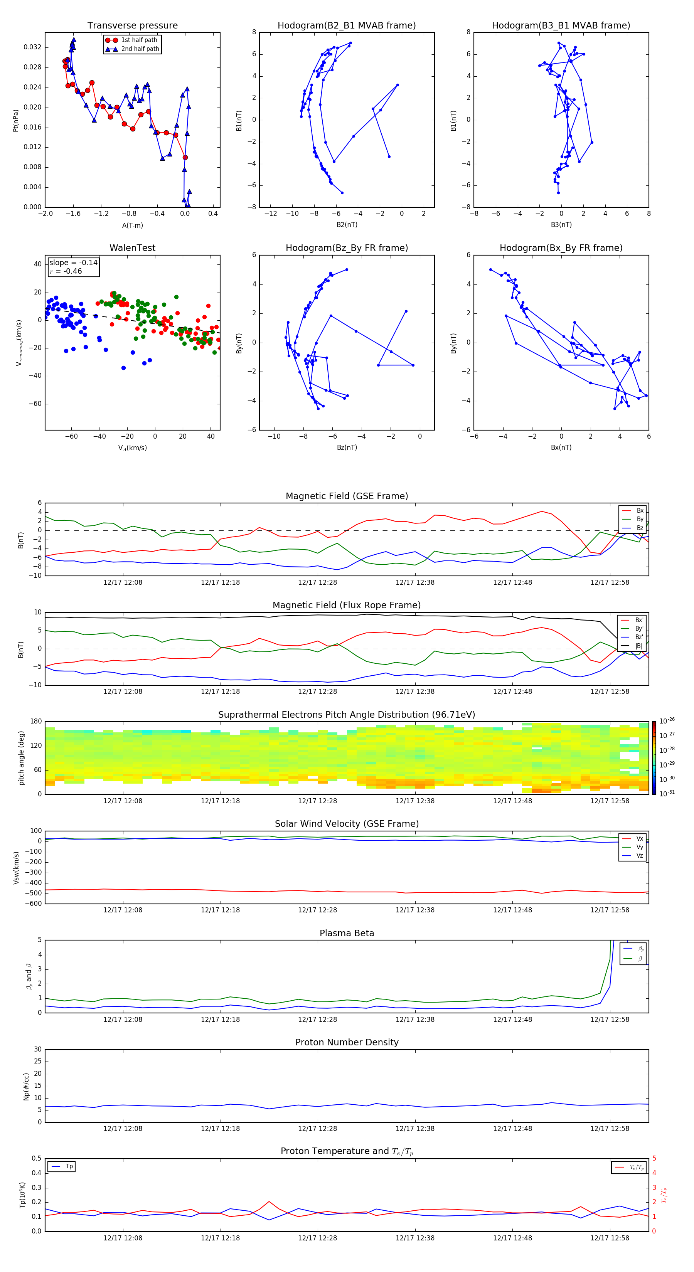The width and height of the screenshot is (694, 1272).
Task: Click the "Pt(nPa)" y-axis label
Action: [15, 121]
